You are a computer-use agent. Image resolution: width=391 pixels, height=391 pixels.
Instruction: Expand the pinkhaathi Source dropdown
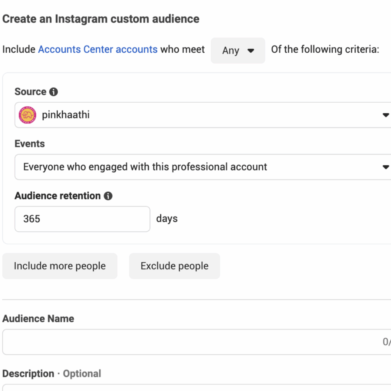pyautogui.click(x=203, y=115)
